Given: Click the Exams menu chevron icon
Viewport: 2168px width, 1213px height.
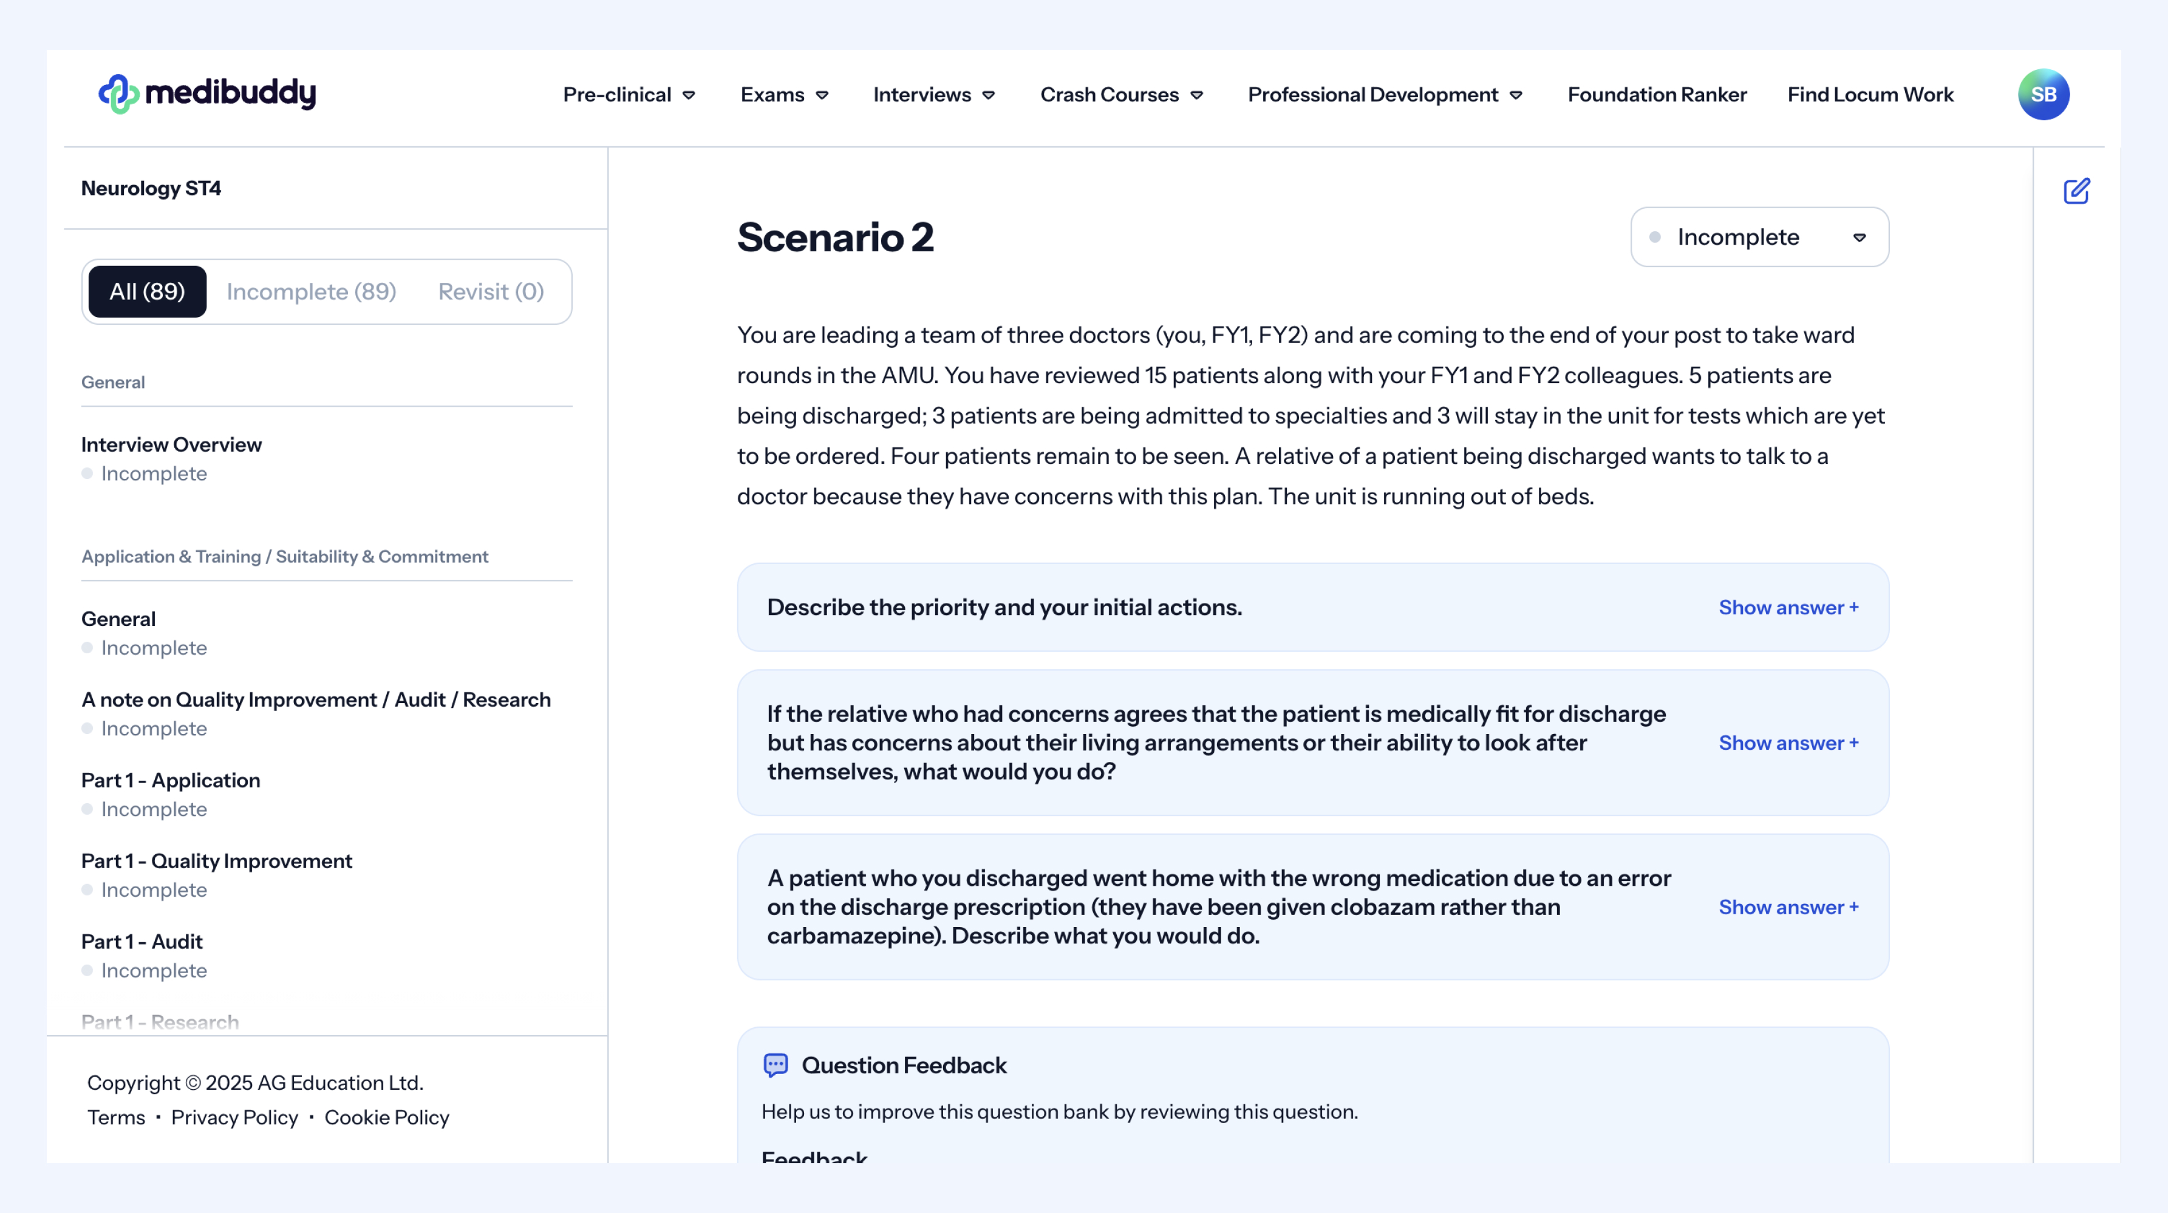Looking at the screenshot, I should click(822, 95).
